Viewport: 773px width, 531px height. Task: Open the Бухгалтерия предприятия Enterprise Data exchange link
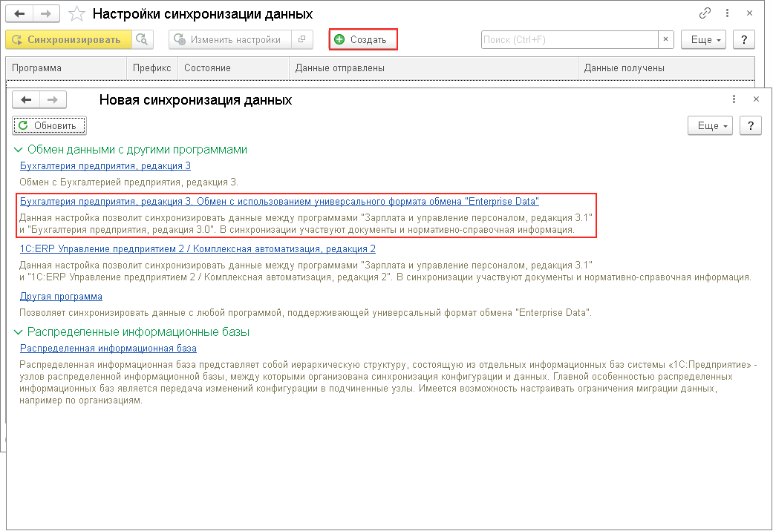279,201
